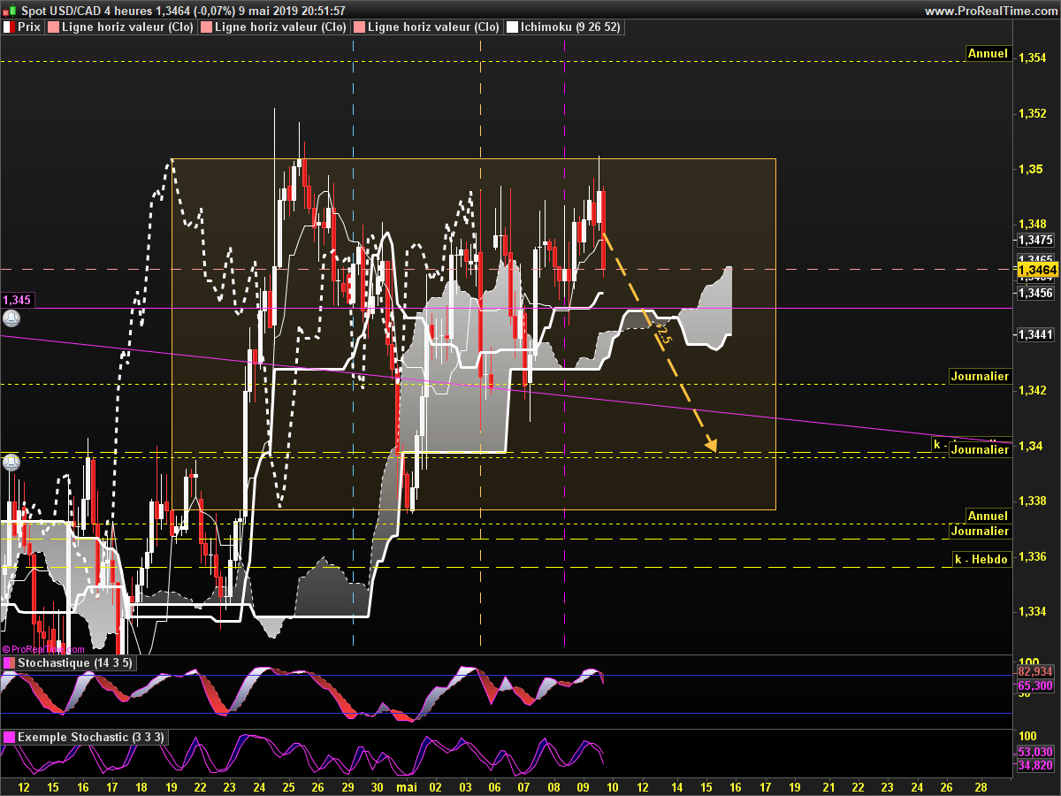1061x796 pixels.
Task: Click the white Ichimoku color square
Action: point(513,27)
